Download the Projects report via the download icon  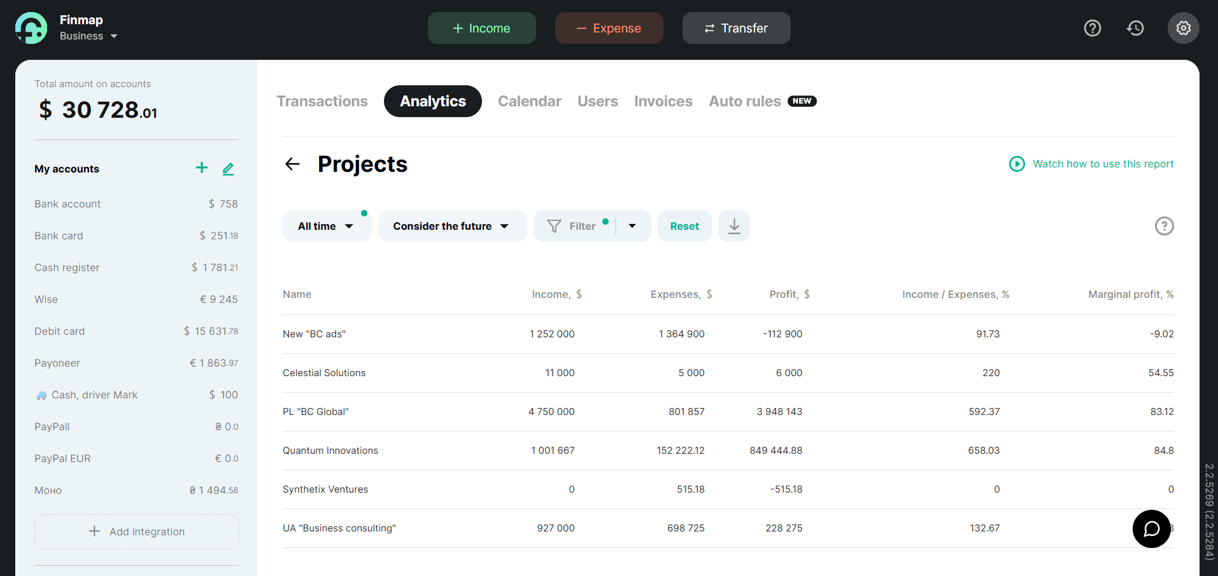pyautogui.click(x=733, y=226)
